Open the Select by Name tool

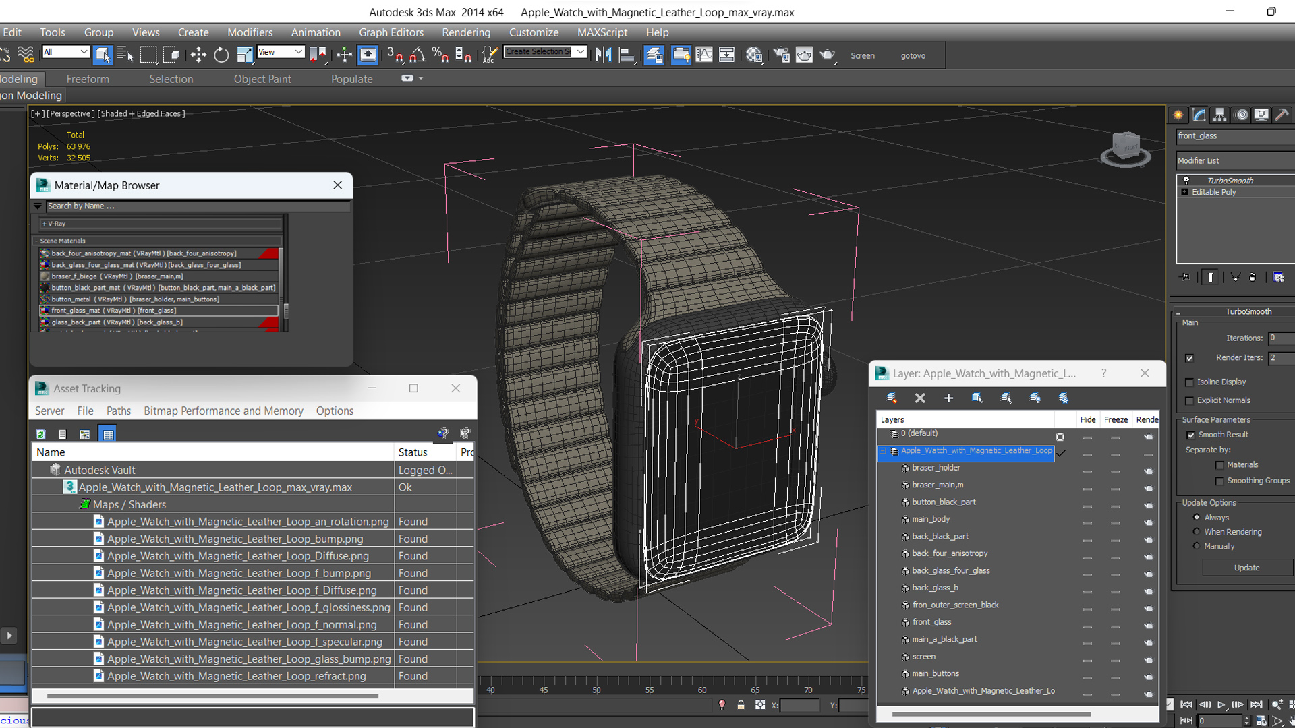click(x=125, y=55)
